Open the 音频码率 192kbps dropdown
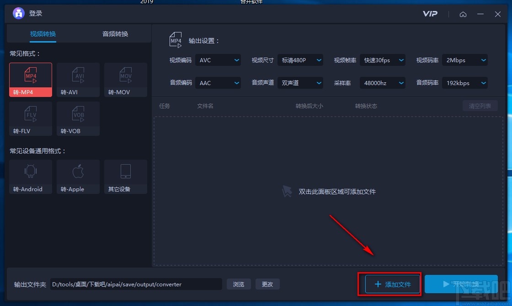 (464, 83)
